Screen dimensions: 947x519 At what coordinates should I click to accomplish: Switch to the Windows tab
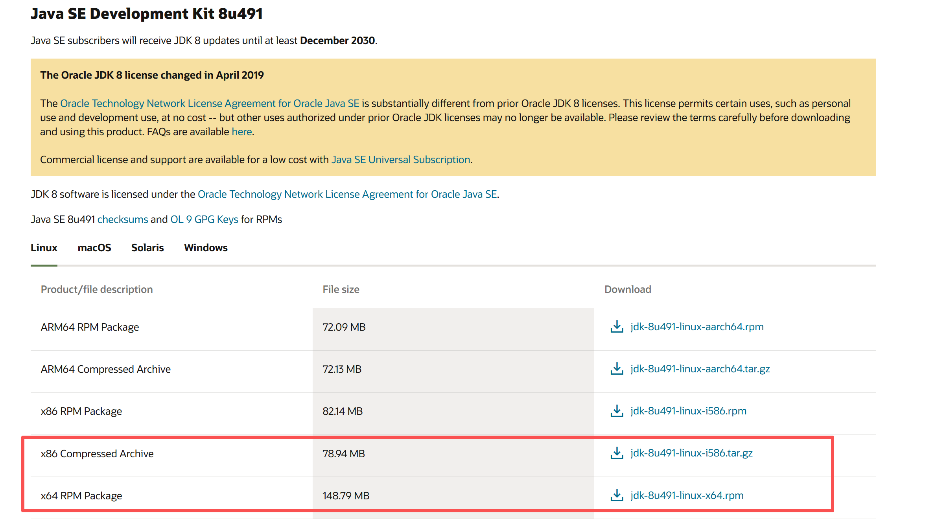[206, 248]
